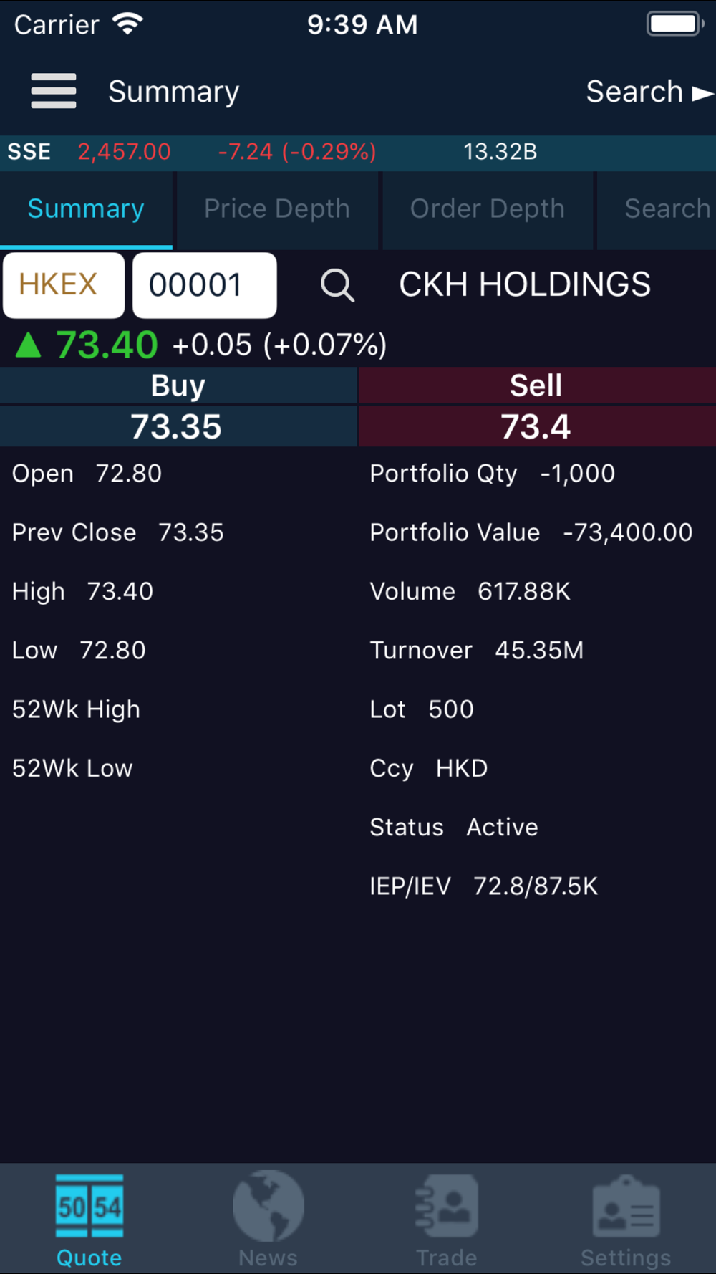Focus the 00001 stock code field

pyautogui.click(x=205, y=285)
